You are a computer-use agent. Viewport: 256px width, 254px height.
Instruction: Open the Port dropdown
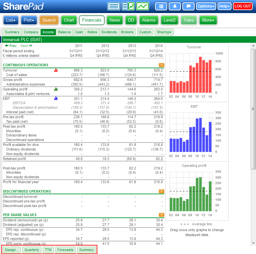pos(29,20)
